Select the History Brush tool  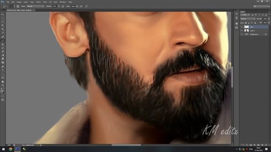pos(3,48)
